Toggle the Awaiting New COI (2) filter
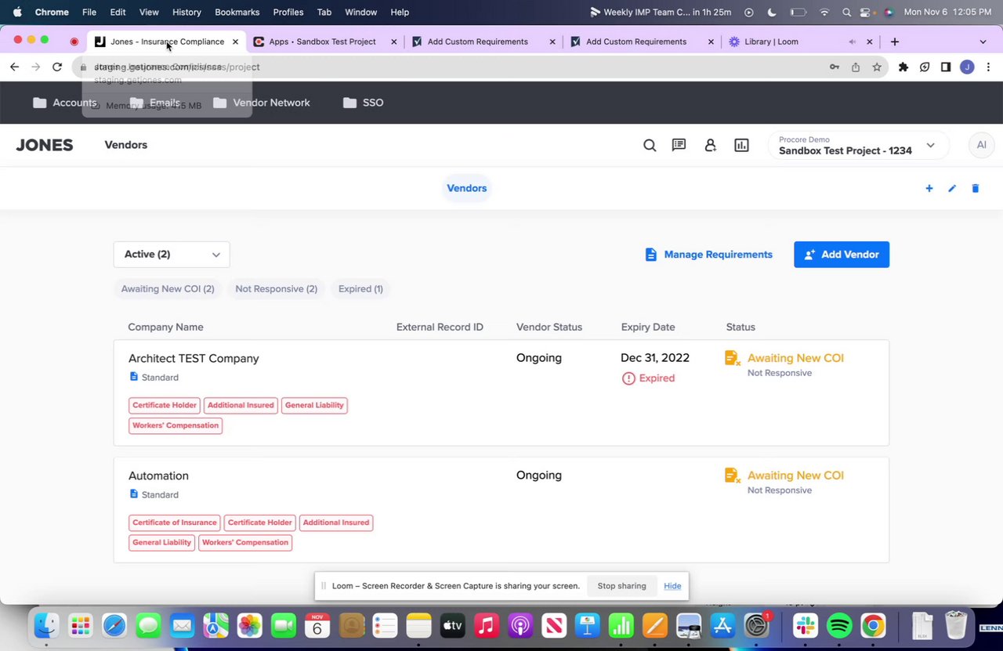 point(168,289)
